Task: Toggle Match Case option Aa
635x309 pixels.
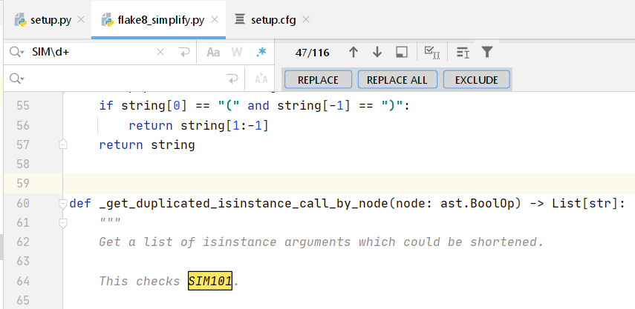Action: click(214, 52)
